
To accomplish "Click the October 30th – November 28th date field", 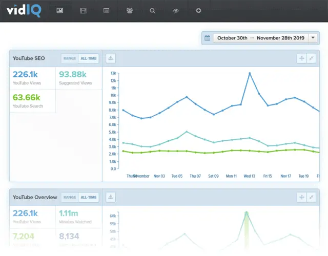I will tap(261, 38).
